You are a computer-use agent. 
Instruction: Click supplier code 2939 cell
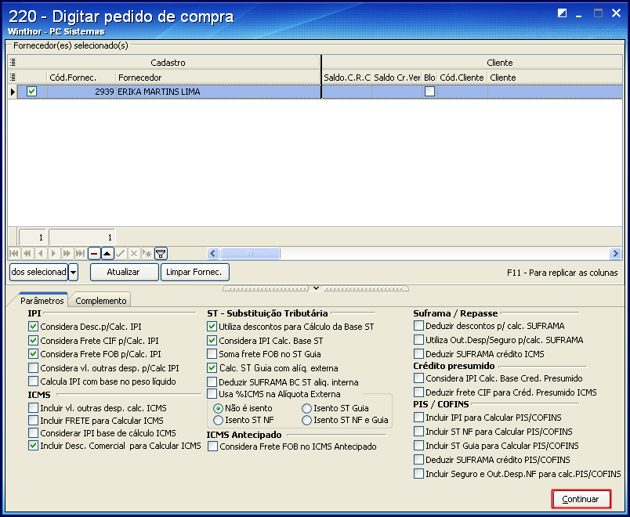(x=81, y=92)
